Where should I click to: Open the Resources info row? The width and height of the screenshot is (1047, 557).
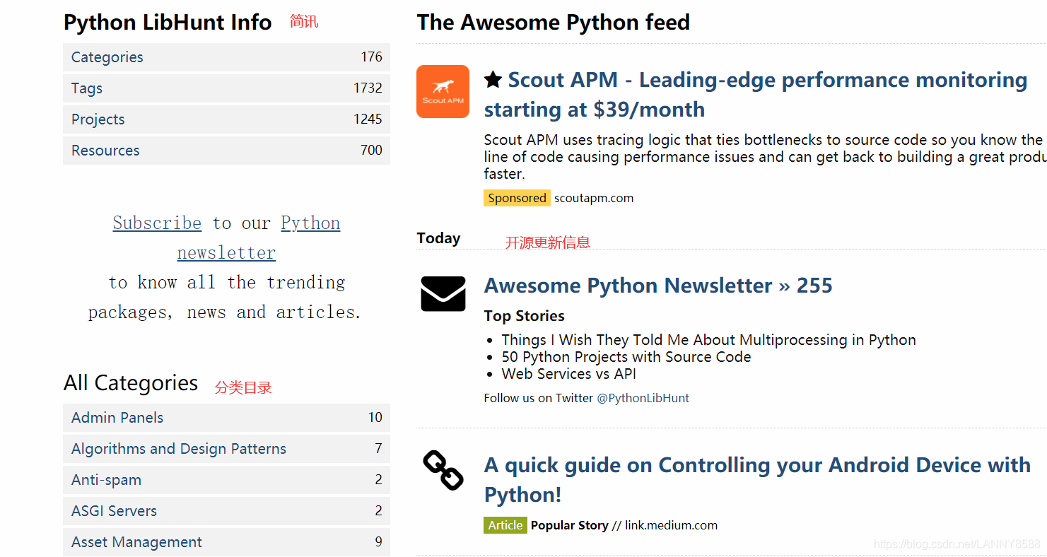[x=226, y=151]
